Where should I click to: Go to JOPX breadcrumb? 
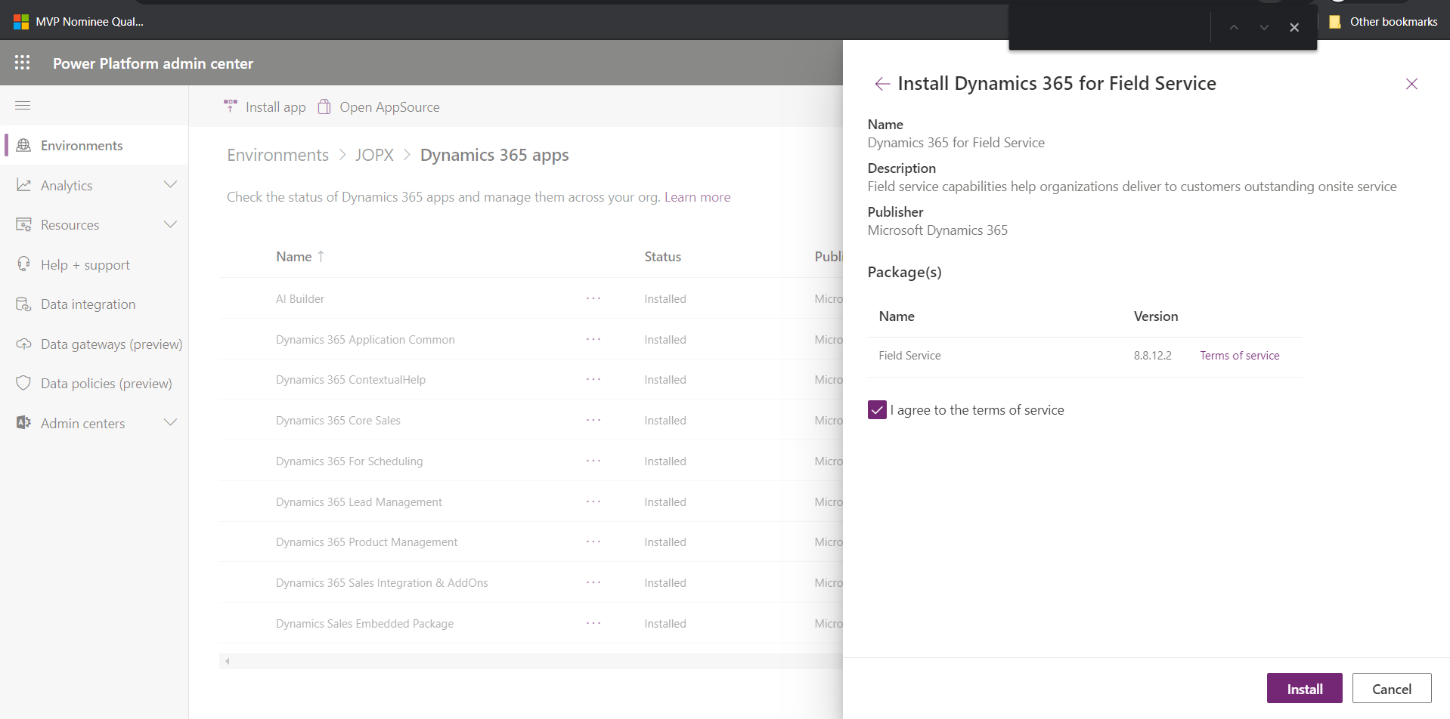(374, 155)
